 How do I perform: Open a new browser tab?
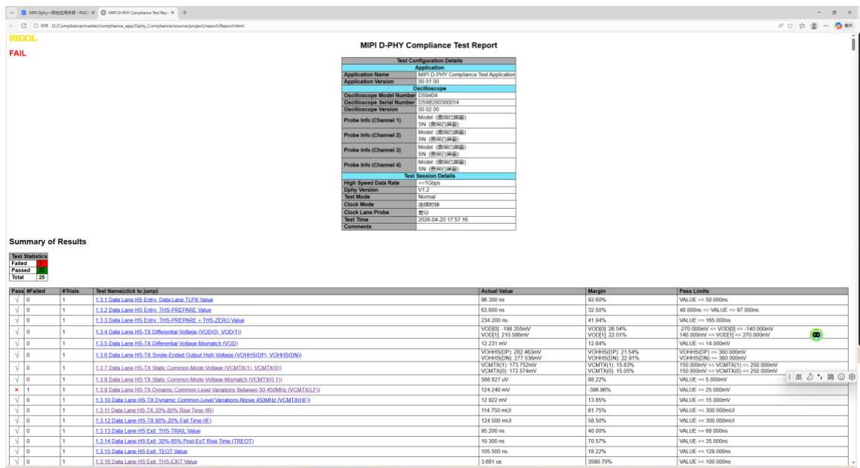point(184,13)
